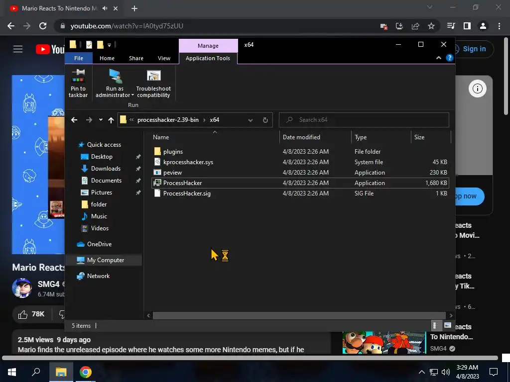Go back in Chrome browser
Screen dimensions: 510x382
pos(11,26)
